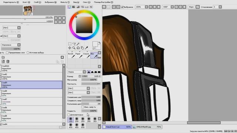Click the Норм button in toolbar
The width and height of the screenshot is (237, 133).
(191, 7)
